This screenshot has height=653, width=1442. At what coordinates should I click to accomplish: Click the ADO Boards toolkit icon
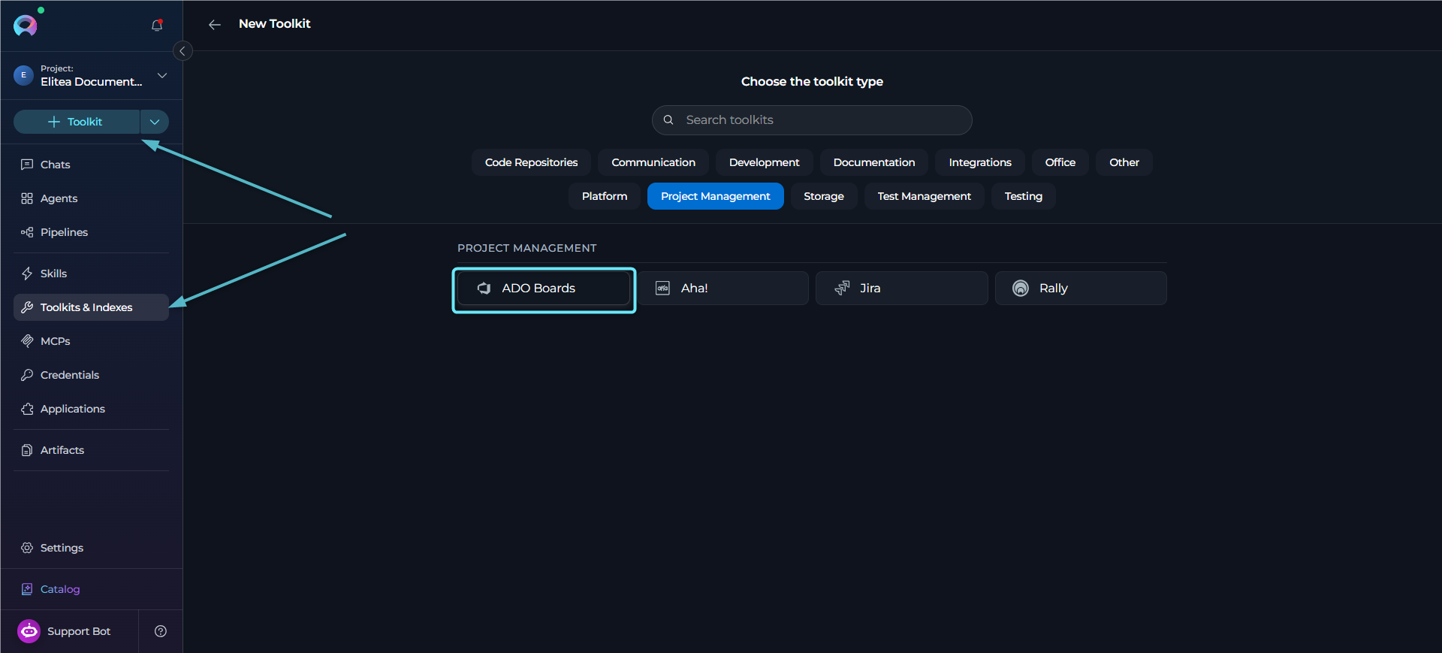pyautogui.click(x=484, y=289)
